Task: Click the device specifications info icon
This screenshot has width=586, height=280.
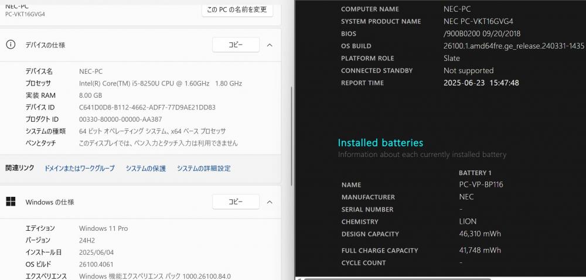Action: (11, 45)
